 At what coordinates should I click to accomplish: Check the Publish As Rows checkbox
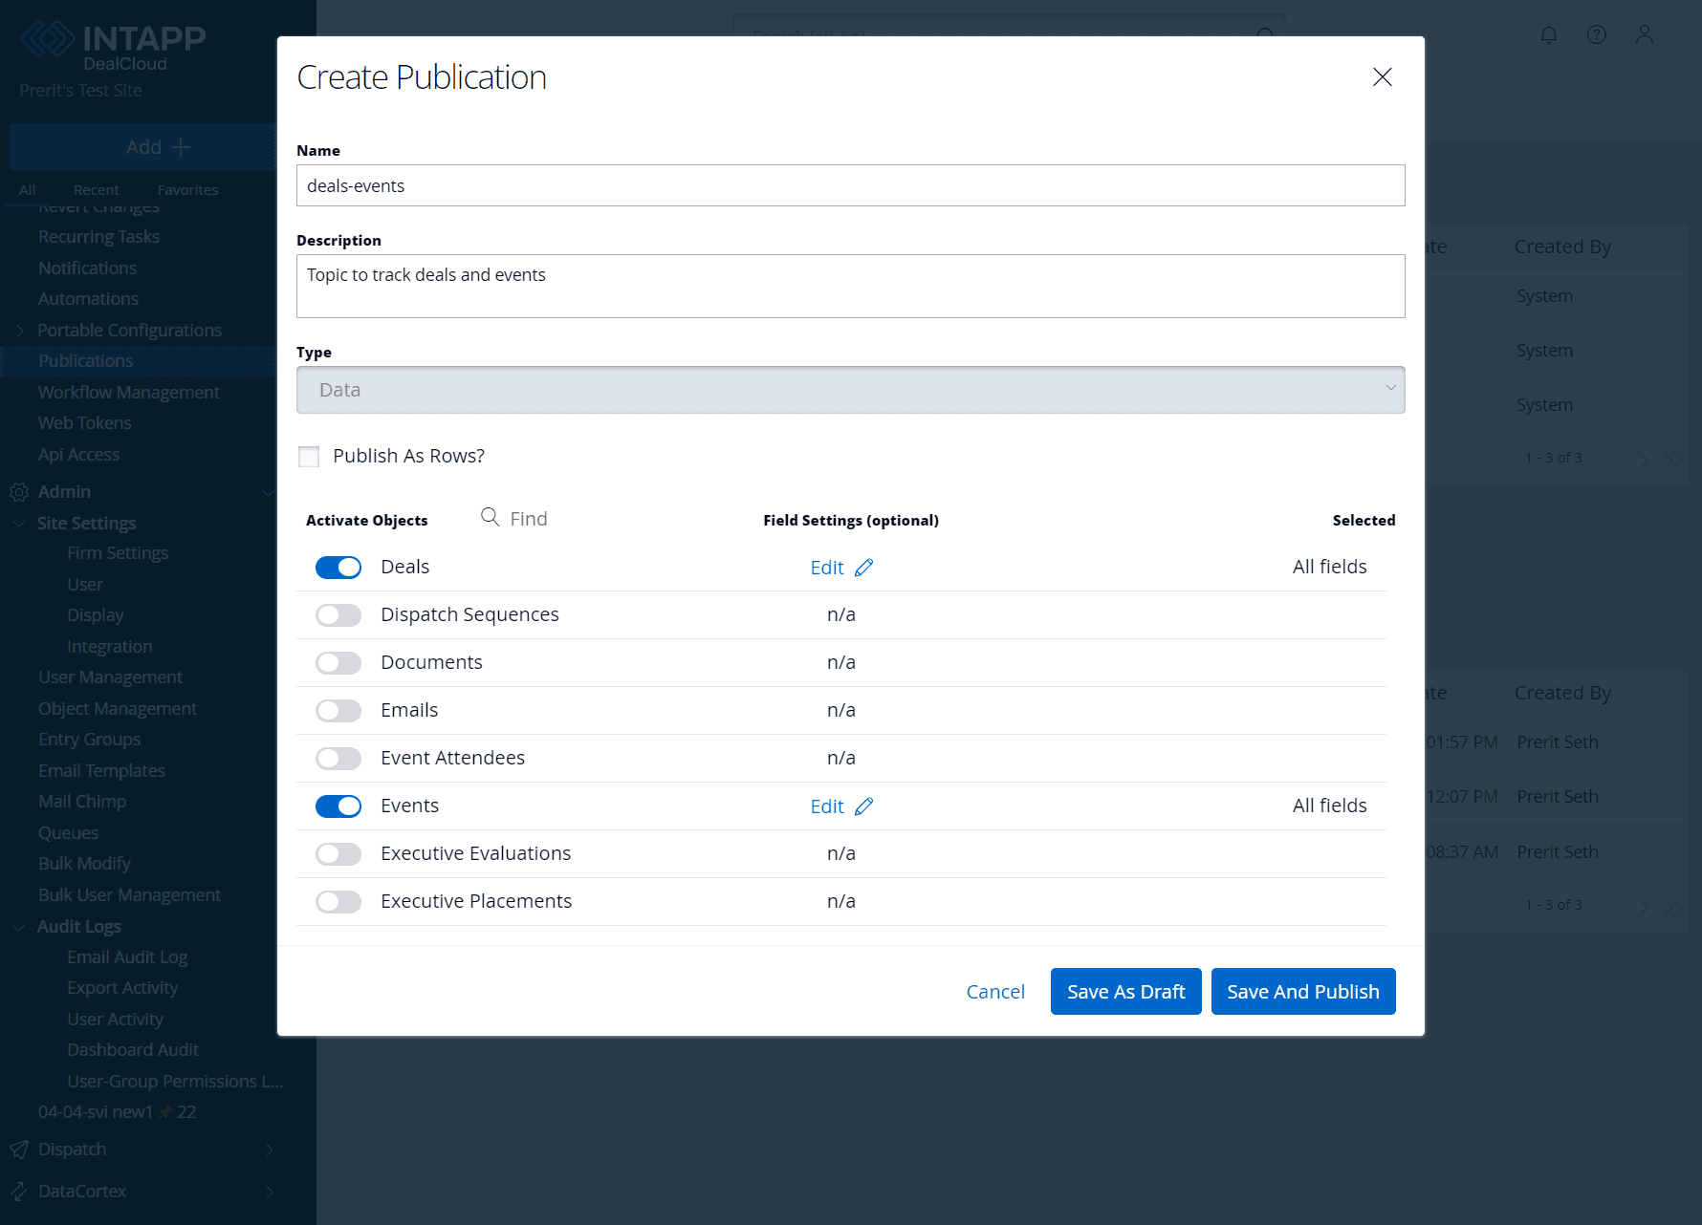click(309, 457)
